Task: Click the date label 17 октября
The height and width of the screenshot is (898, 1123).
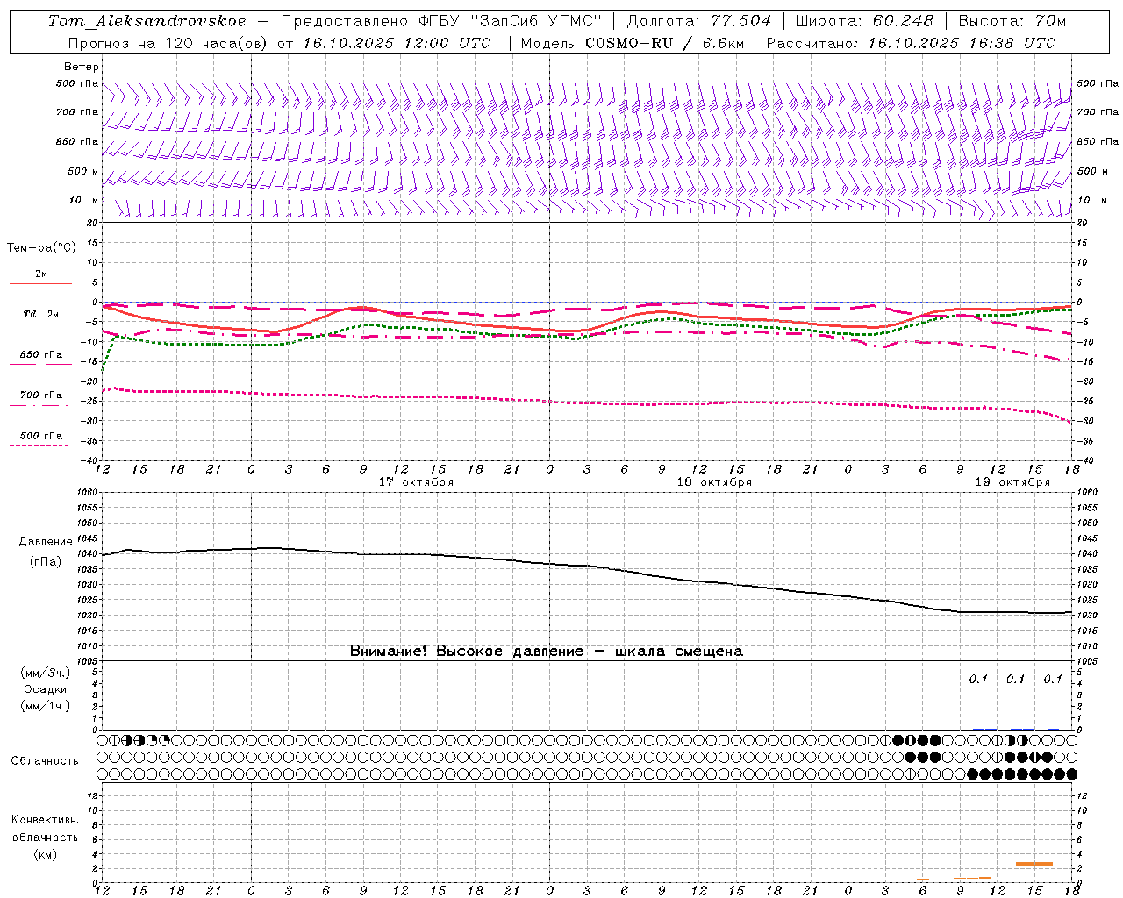Action: [416, 482]
